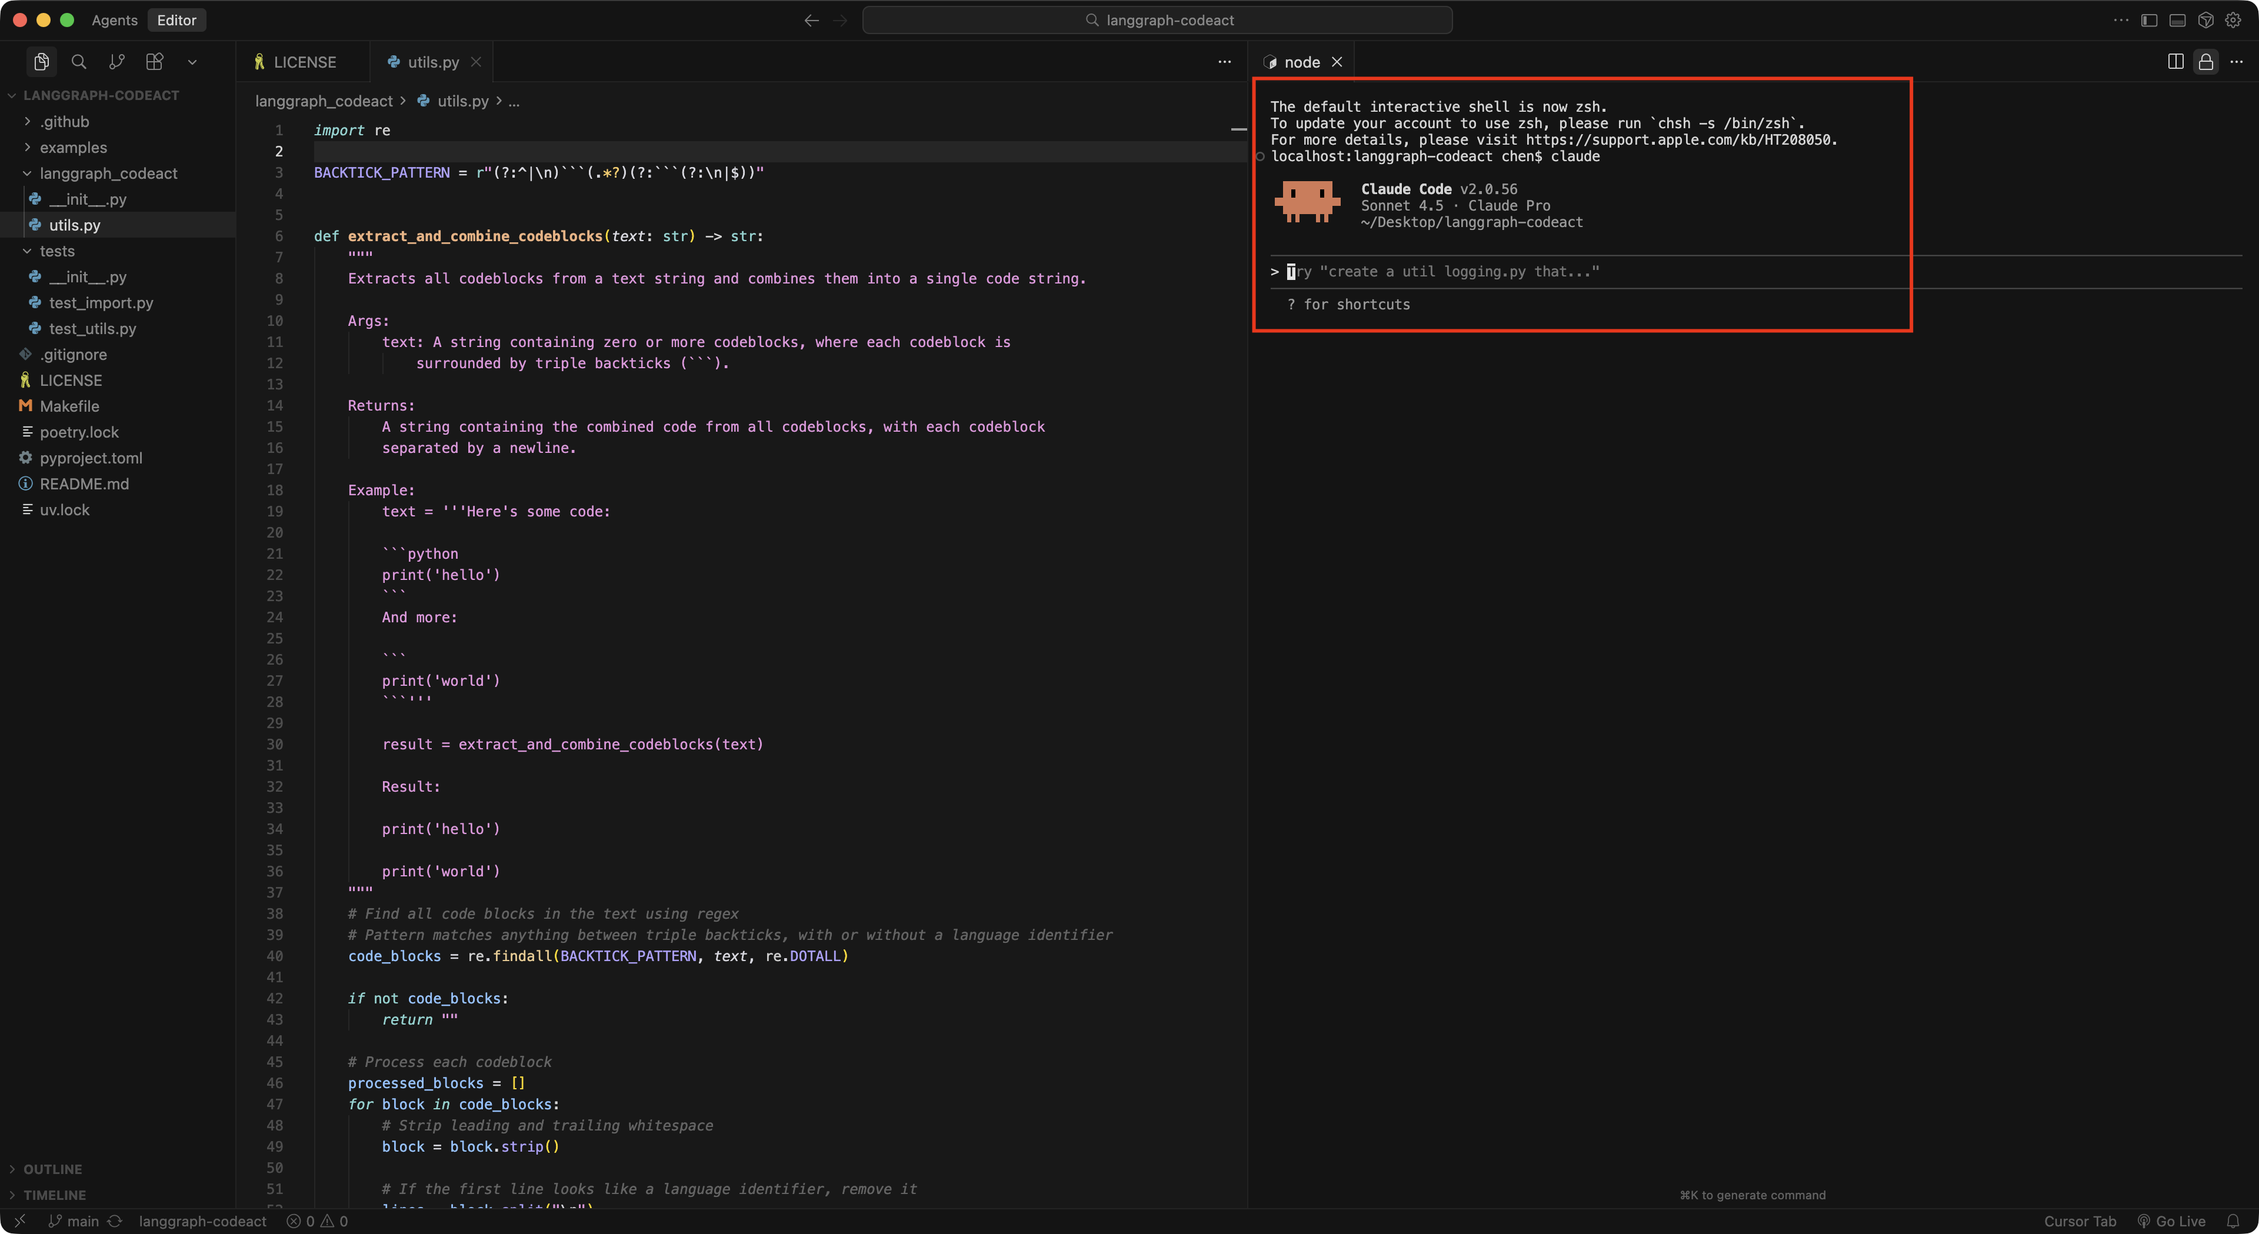Open terminal group more actions ellipsis
This screenshot has width=2259, height=1234.
click(2236, 62)
